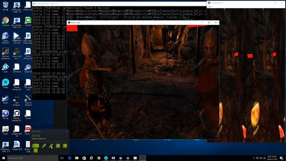Open the taskbar clock and date
Screen dimensions: 286x161
coord(272,158)
